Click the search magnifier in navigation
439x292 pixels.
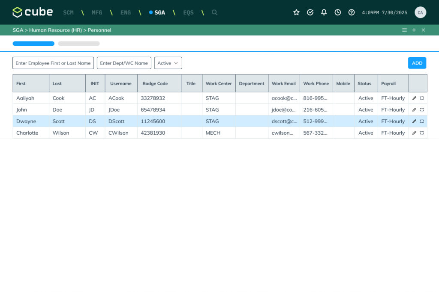coord(214,12)
